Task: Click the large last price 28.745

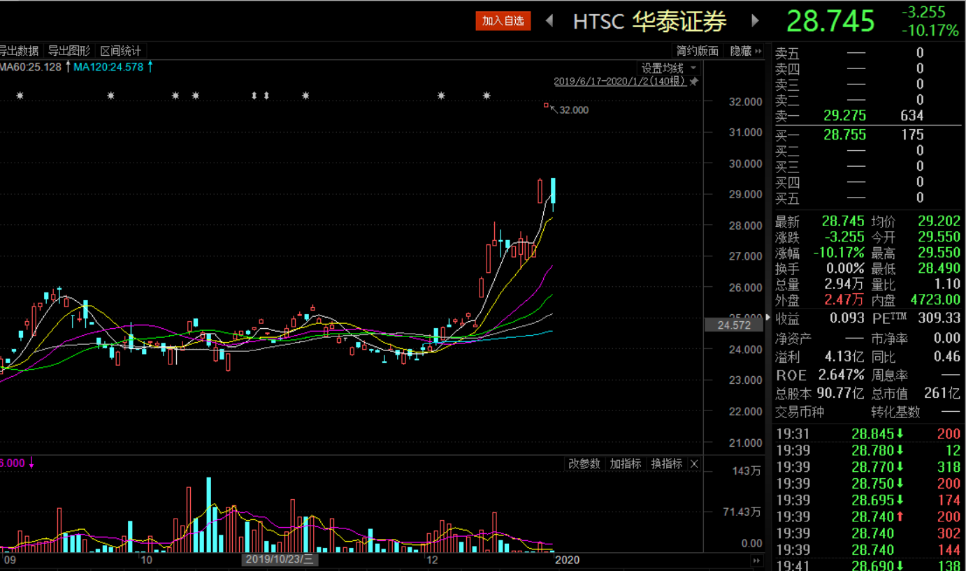Action: tap(831, 21)
